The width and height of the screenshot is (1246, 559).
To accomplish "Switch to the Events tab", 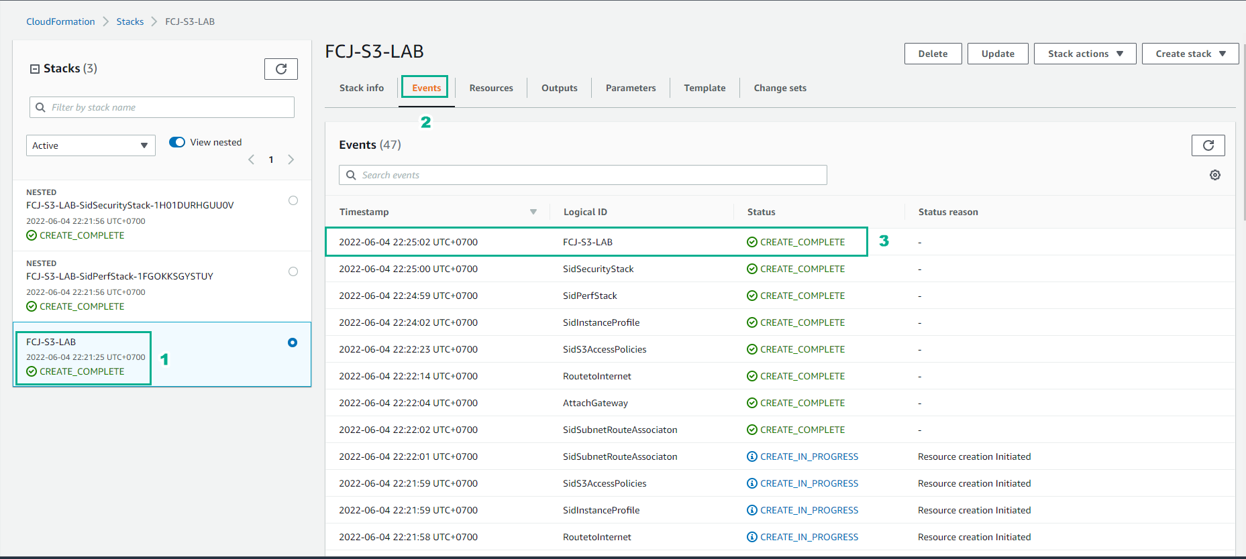I will pyautogui.click(x=427, y=88).
